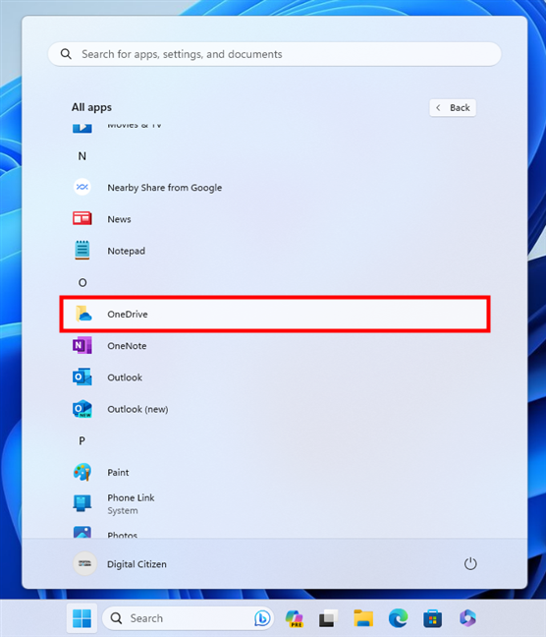546x637 pixels.
Task: Open Bing chat icon in taskbar search
Action: click(x=262, y=618)
